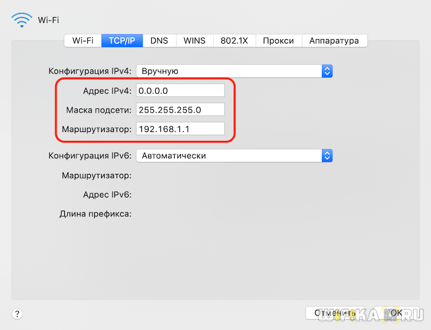Screen dimensions: 431x330
Task: Click the Wi-Fi signal icon in header
Action: 22,20
